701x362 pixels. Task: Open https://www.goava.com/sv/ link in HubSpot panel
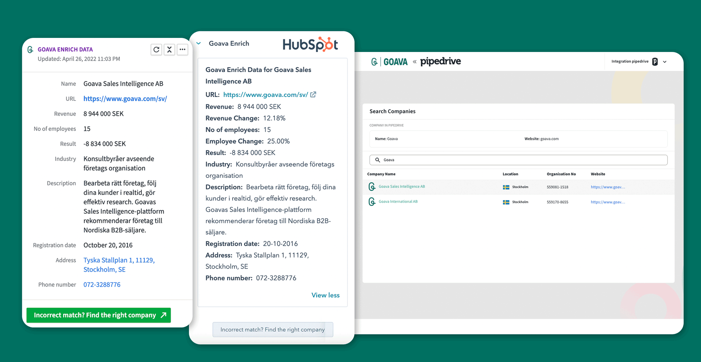click(266, 95)
